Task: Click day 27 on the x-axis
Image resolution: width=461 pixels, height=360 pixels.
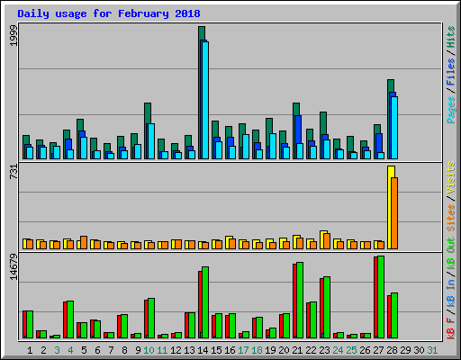Action: pos(378,350)
